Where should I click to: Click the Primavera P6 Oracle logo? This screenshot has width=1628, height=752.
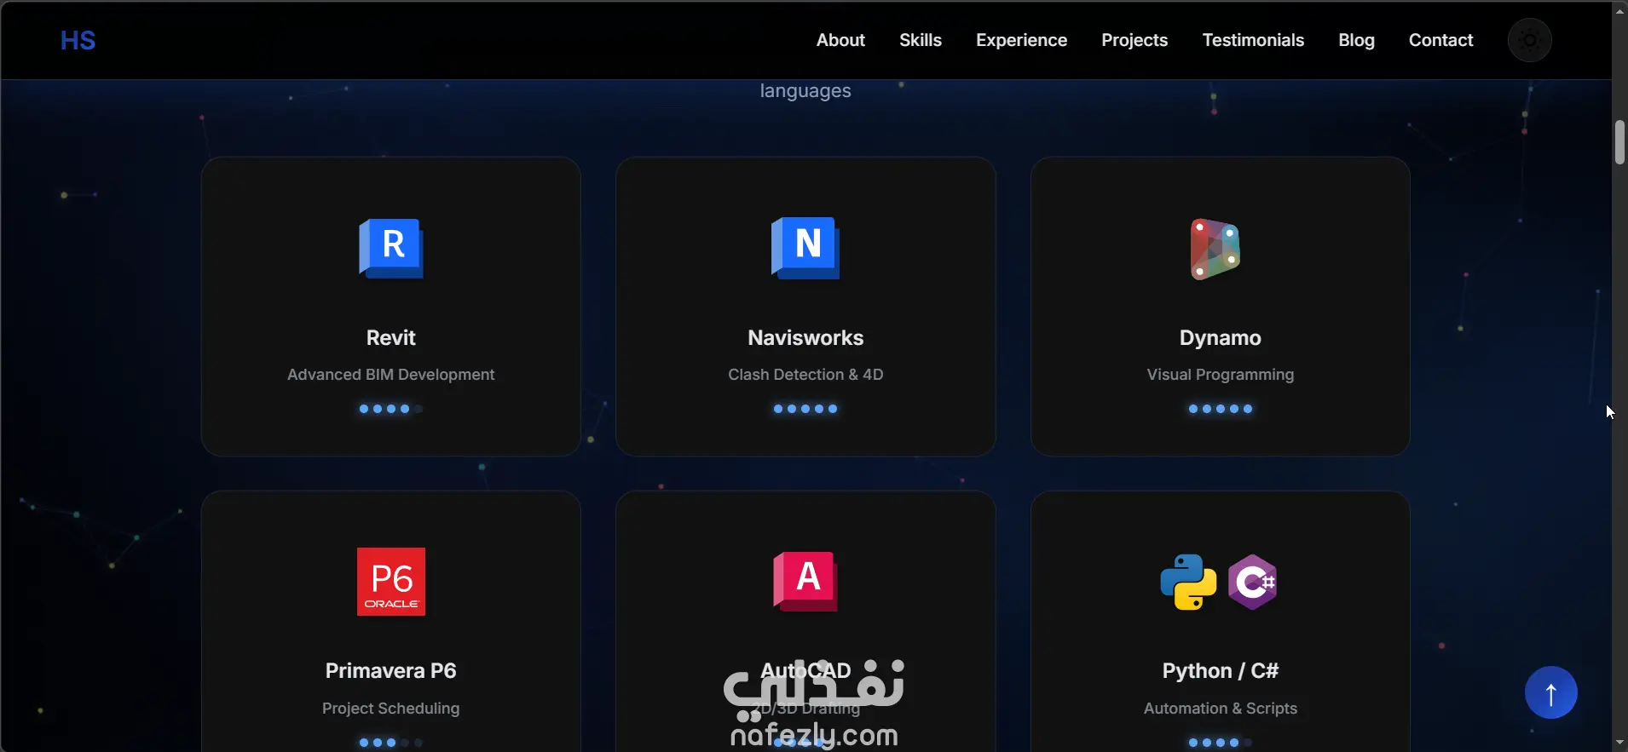(391, 582)
